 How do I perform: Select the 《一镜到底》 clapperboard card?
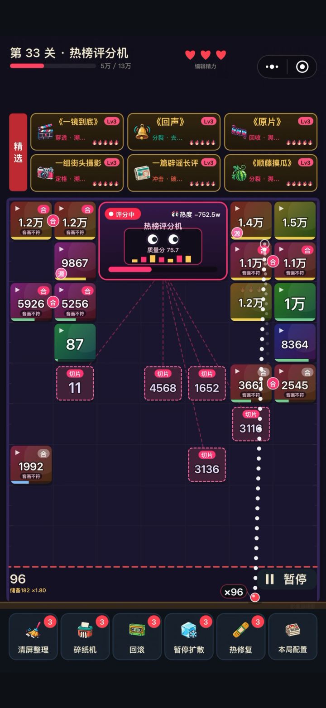(x=77, y=132)
